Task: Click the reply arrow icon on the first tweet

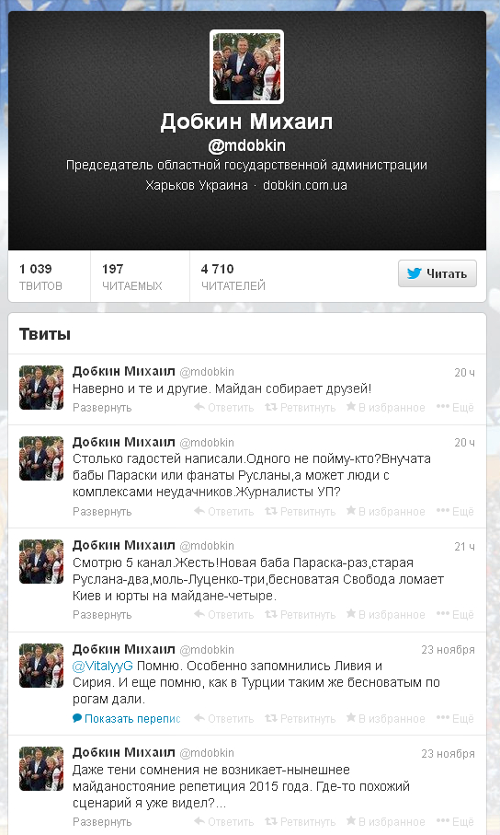Action: tap(199, 408)
